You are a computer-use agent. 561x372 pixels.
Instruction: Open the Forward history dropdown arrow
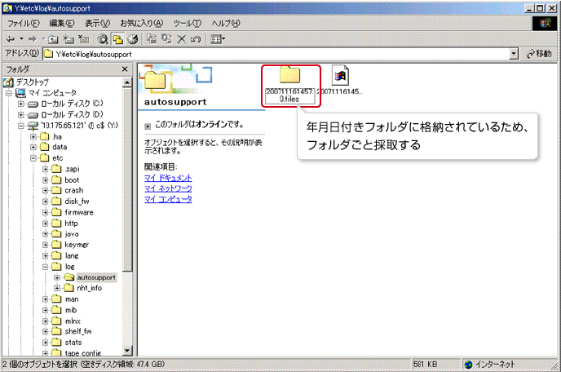tap(43, 38)
